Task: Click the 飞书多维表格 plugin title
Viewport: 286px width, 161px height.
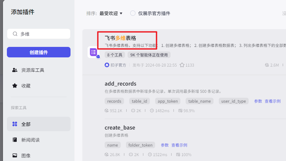Action: point(120,38)
